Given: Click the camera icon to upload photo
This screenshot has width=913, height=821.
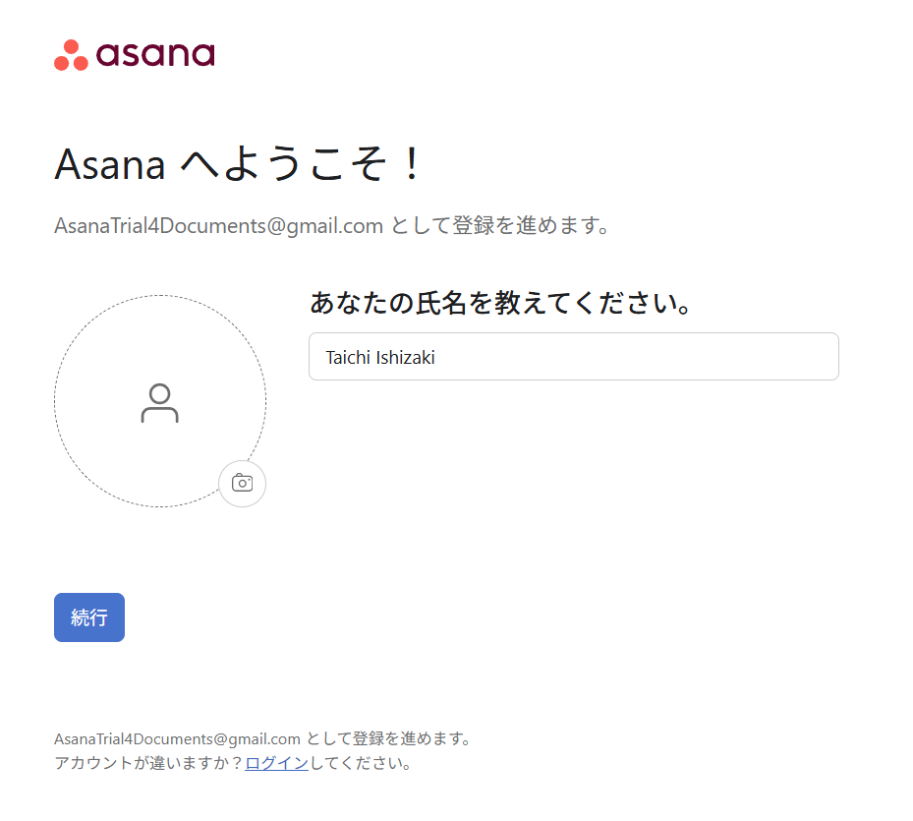Looking at the screenshot, I should pyautogui.click(x=242, y=483).
